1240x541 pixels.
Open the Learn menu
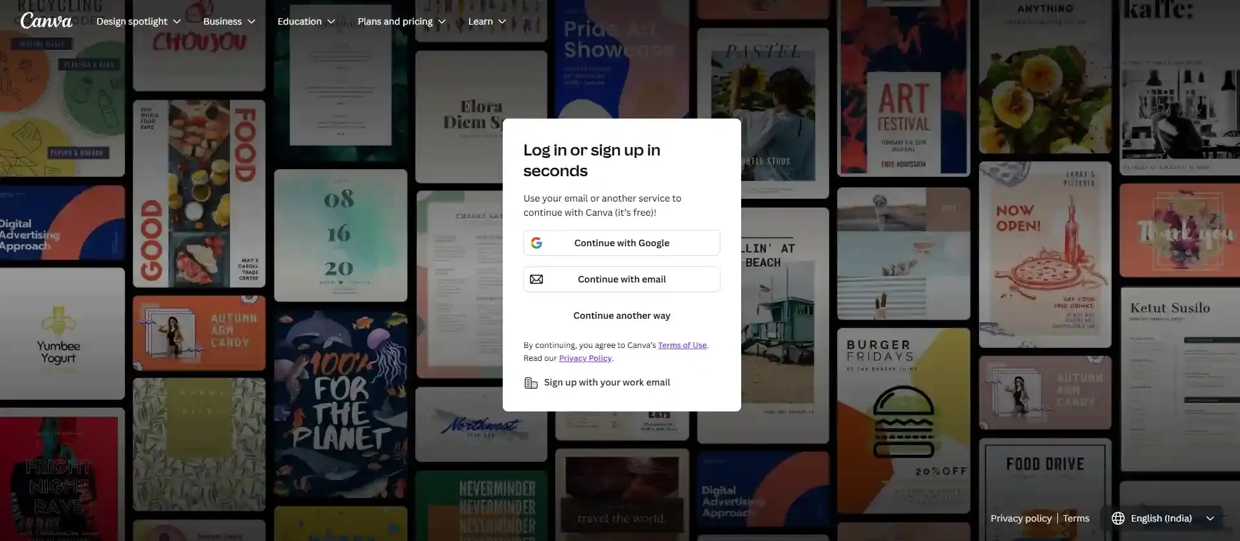point(487,21)
